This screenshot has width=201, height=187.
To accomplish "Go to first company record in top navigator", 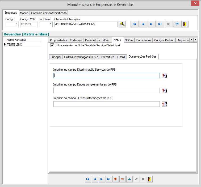I will point(134,24).
